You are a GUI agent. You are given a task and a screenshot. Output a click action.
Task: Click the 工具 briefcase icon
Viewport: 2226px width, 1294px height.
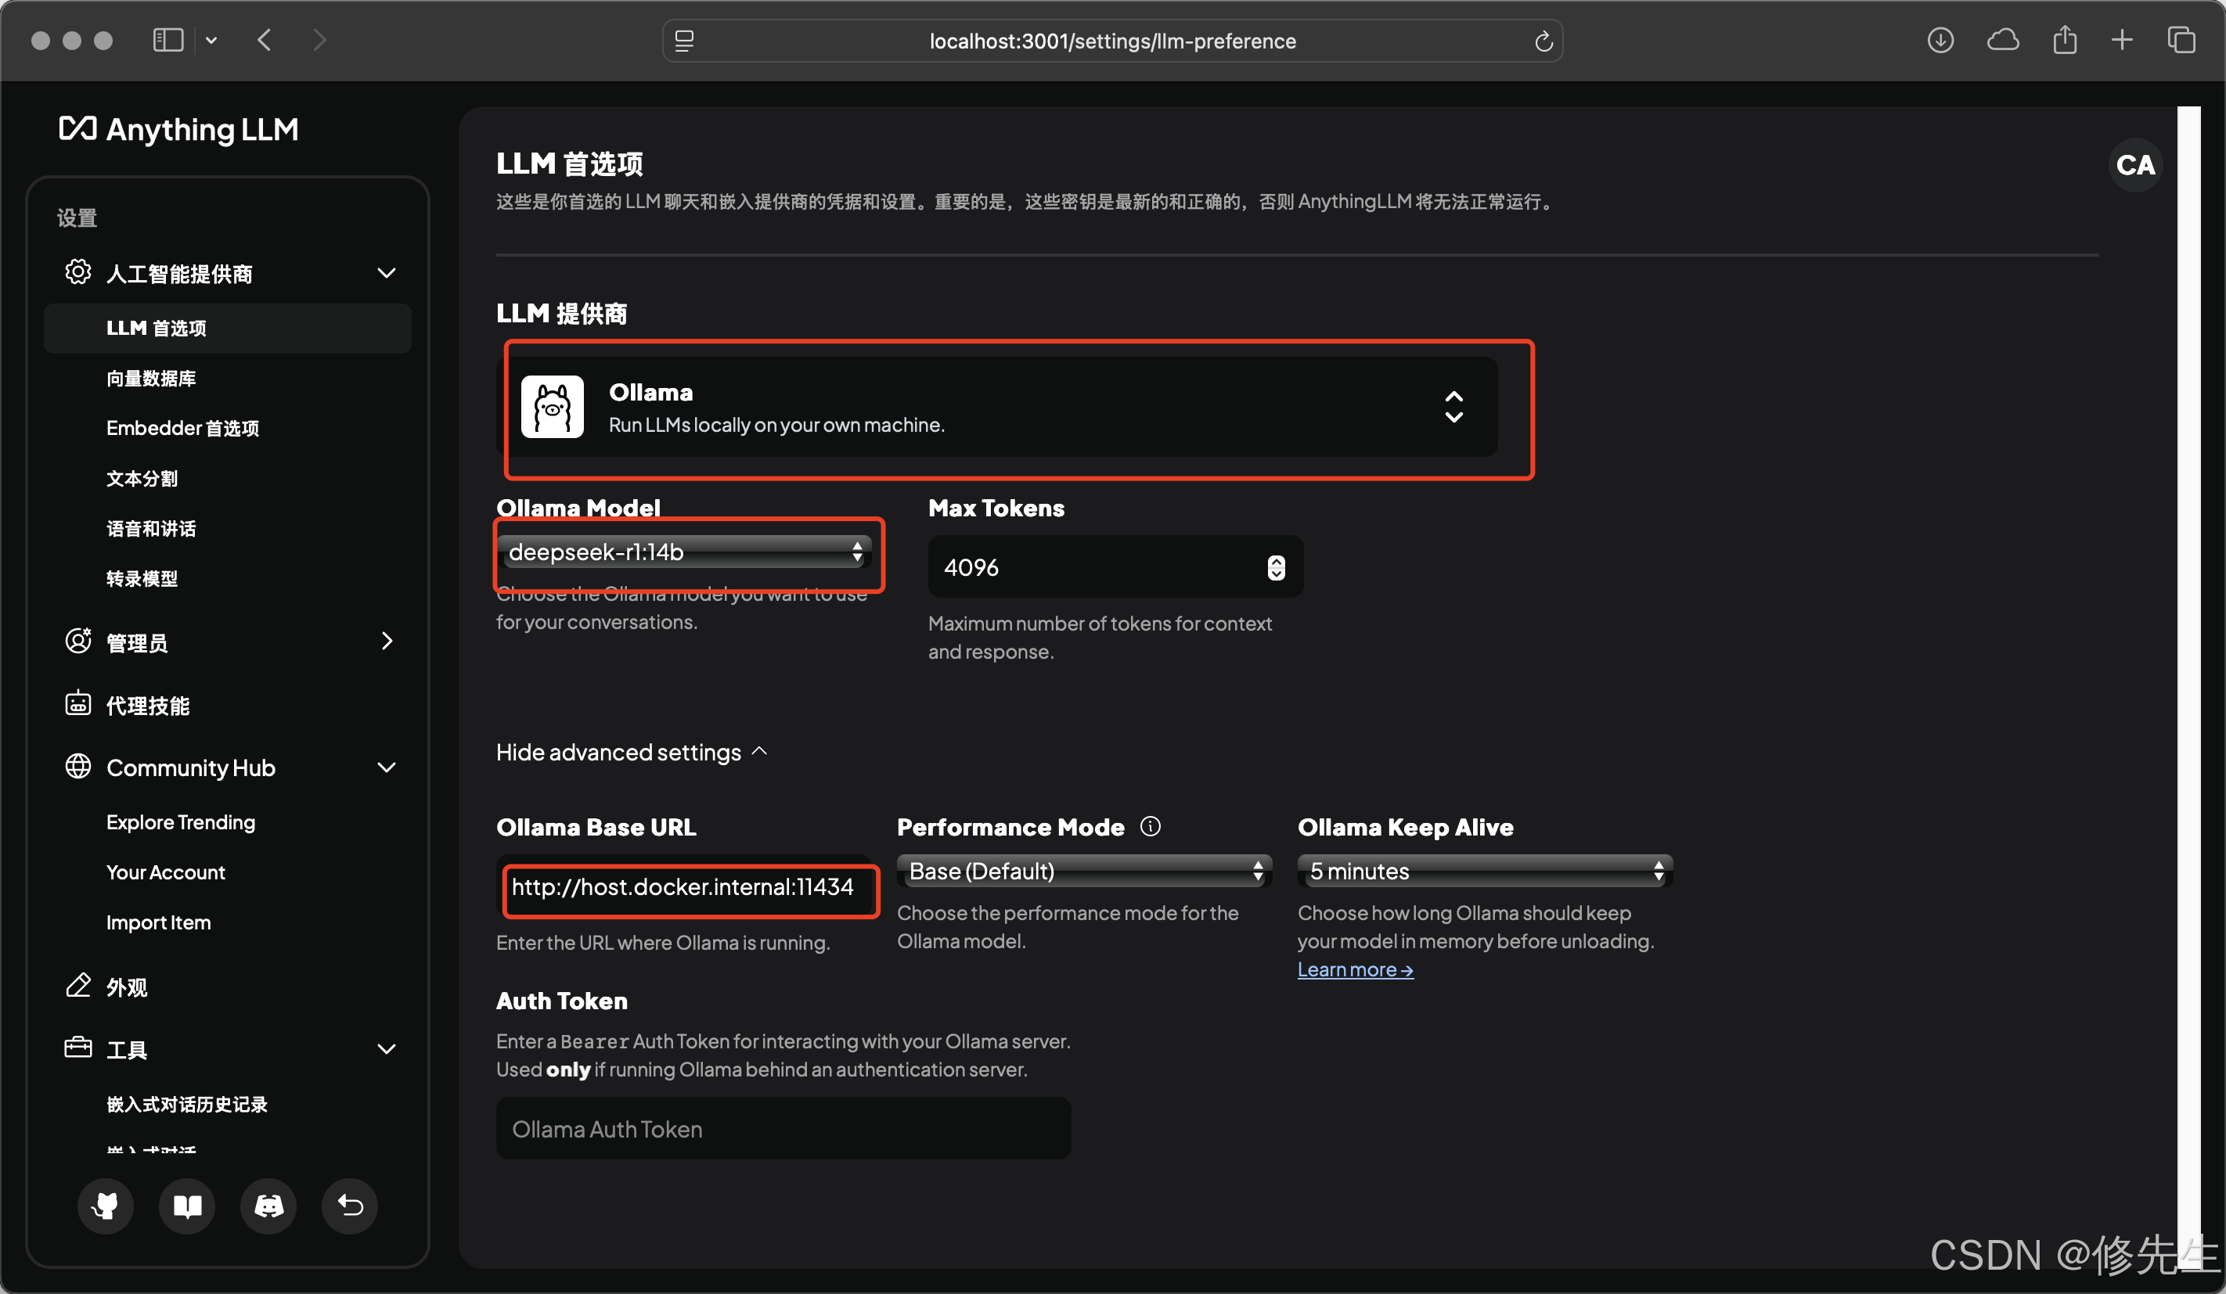coord(77,1048)
